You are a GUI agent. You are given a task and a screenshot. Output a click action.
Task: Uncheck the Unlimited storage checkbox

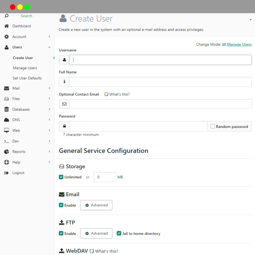click(x=61, y=177)
